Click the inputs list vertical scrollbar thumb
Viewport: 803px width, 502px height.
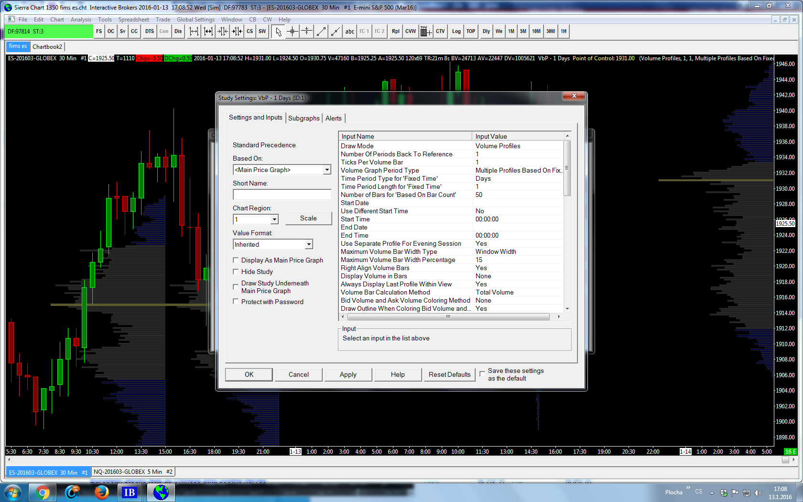(567, 168)
